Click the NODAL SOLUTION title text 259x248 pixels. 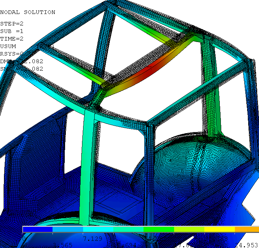point(28,12)
